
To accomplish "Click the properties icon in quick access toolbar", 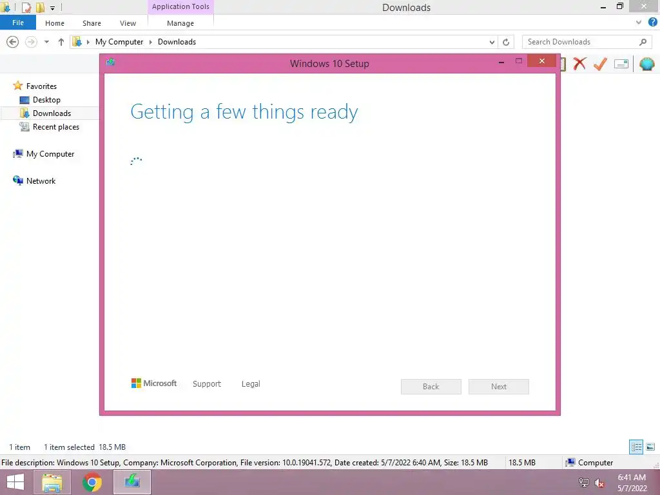I will coord(26,7).
